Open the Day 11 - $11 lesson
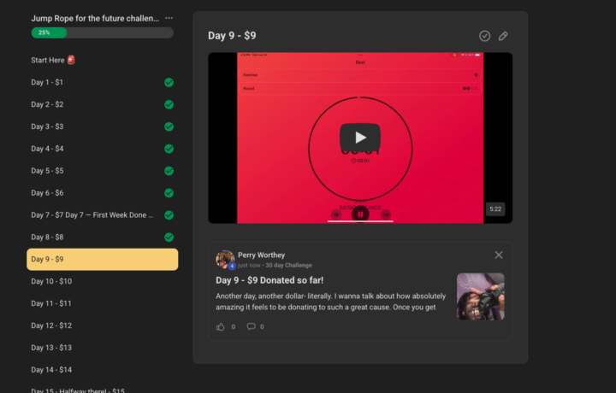 (102, 303)
